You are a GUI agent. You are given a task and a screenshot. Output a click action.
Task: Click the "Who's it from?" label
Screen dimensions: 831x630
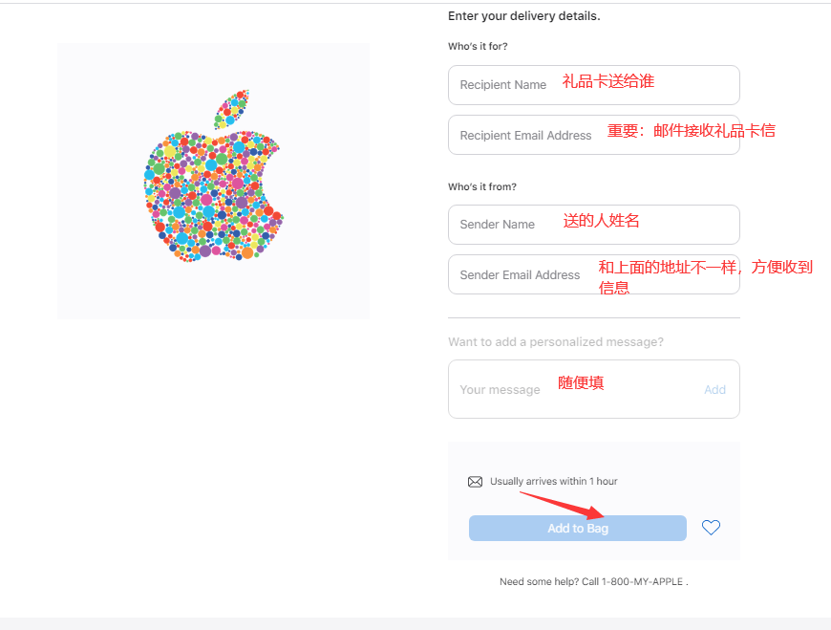[482, 187]
